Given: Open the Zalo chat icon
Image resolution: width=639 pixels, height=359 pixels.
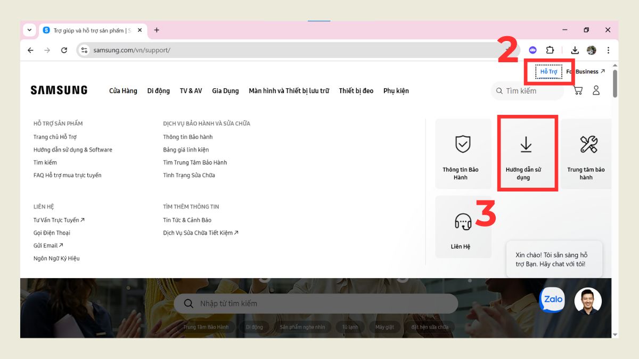Looking at the screenshot, I should point(552,300).
